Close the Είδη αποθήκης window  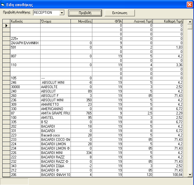pyautogui.click(x=190, y=5)
